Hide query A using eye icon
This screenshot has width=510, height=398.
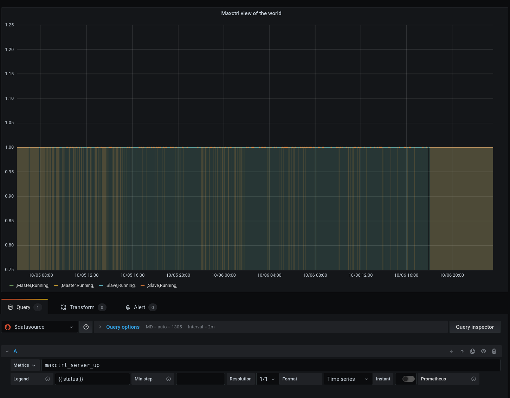(484, 351)
